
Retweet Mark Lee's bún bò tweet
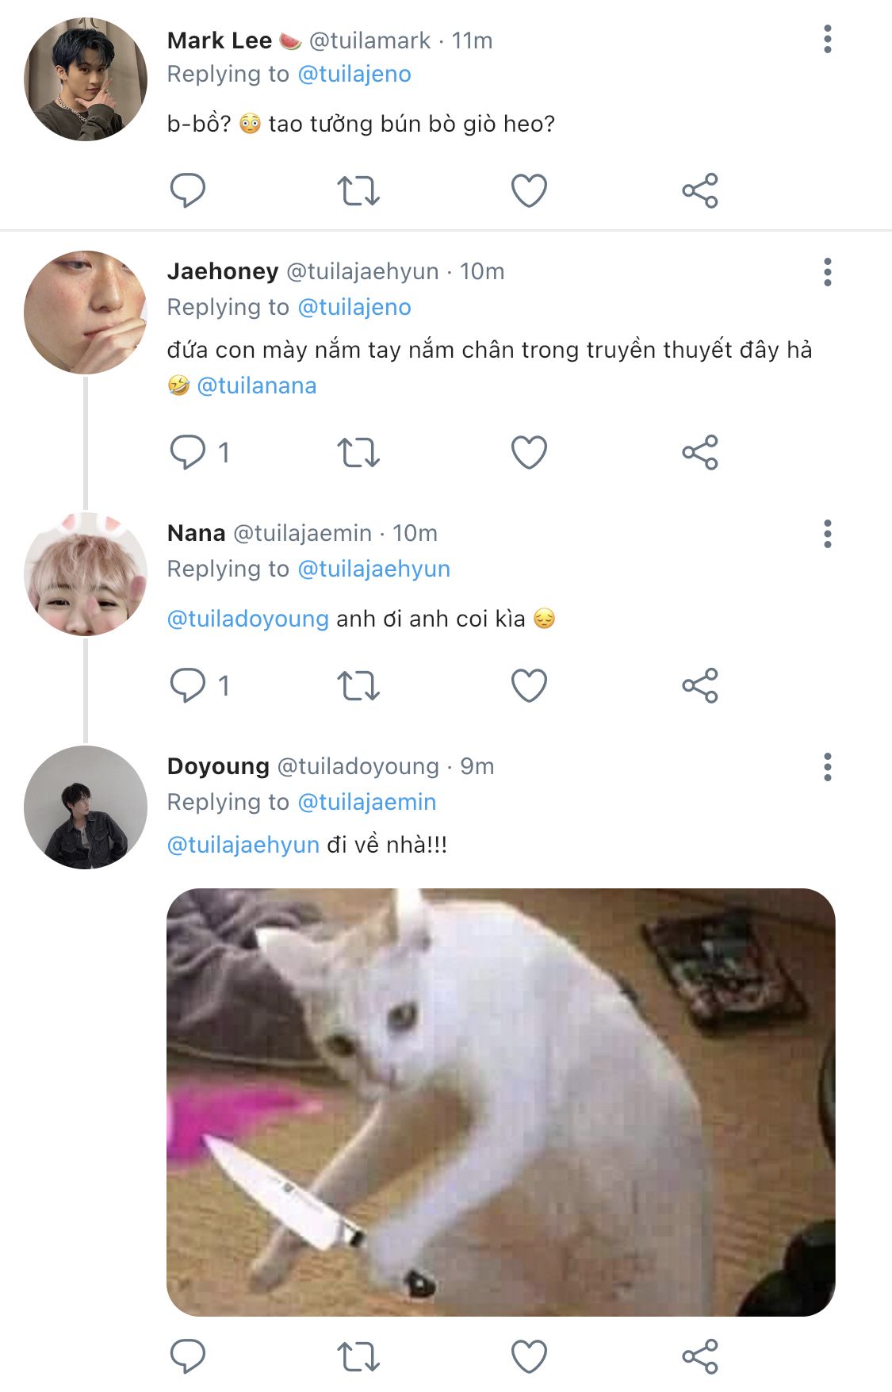coord(358,190)
